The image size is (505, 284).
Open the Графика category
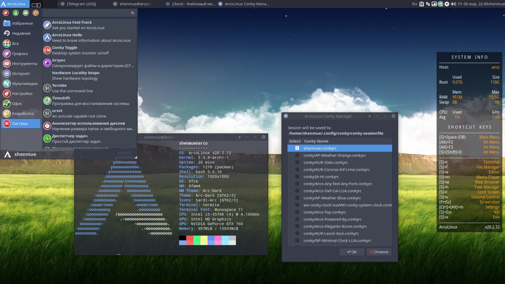(x=21, y=54)
